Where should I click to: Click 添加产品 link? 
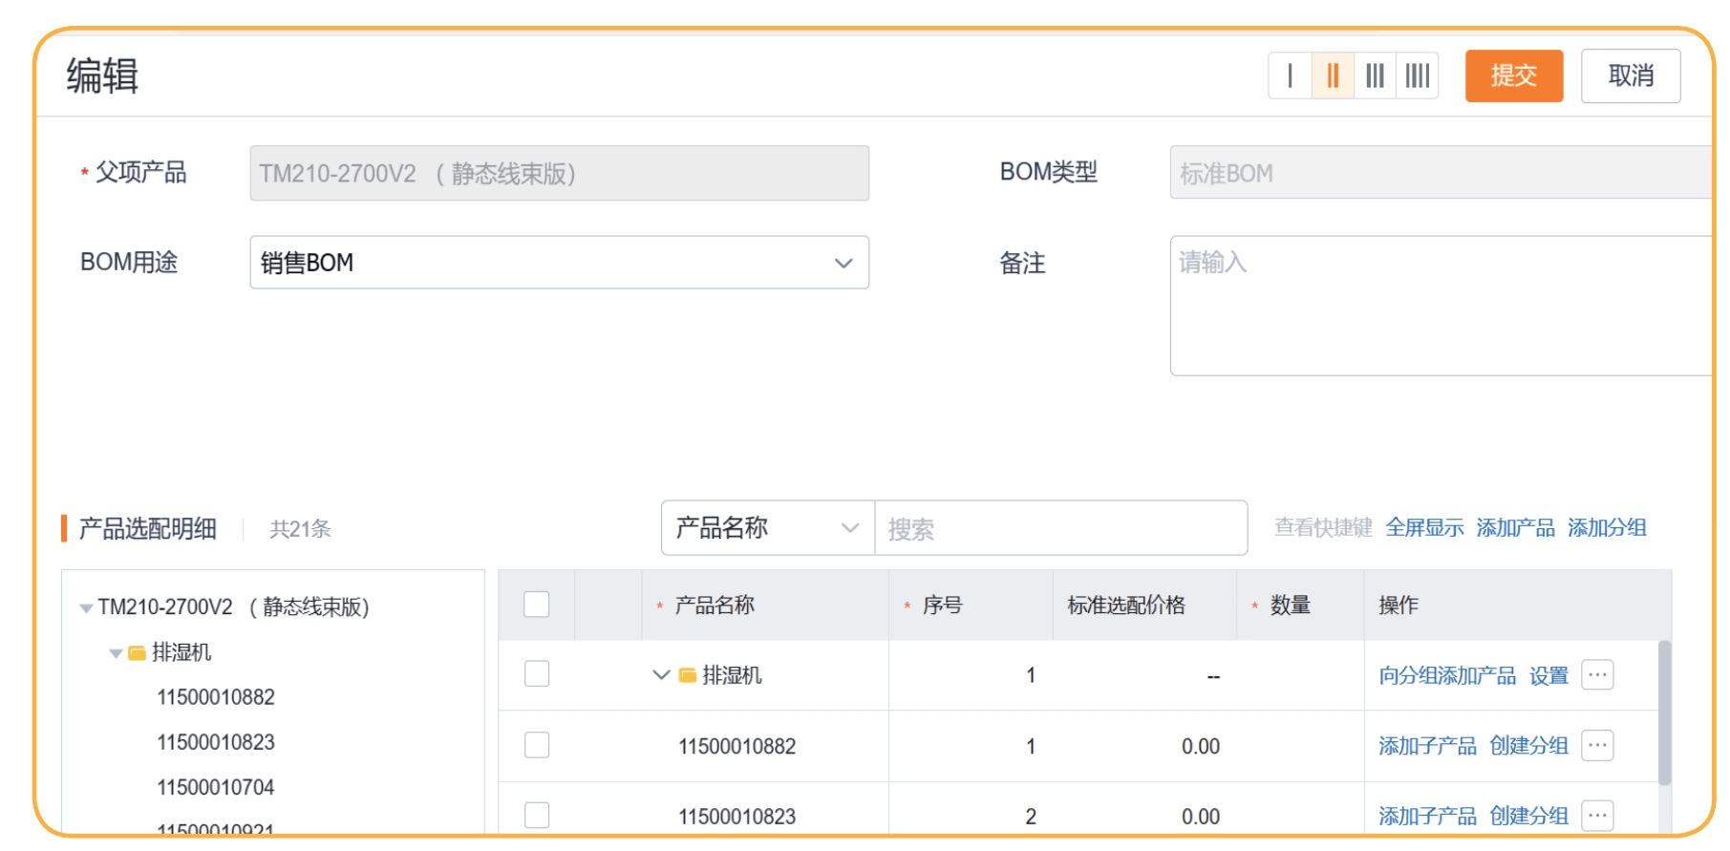pyautogui.click(x=1515, y=528)
